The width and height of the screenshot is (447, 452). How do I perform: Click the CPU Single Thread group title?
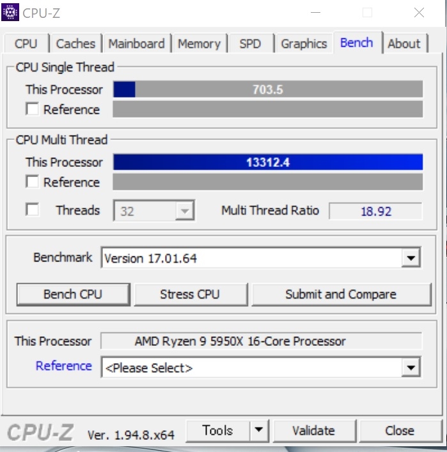tap(65, 67)
